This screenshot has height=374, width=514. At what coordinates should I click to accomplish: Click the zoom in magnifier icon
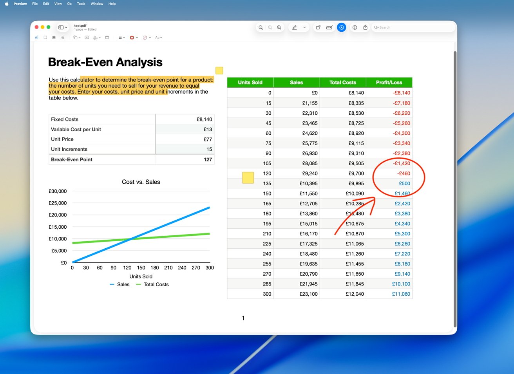pyautogui.click(x=279, y=27)
